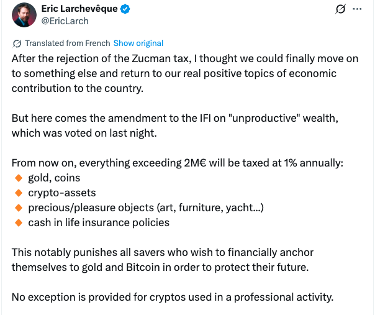This screenshot has width=375, height=315.
Task: Click the "No exception is provided" sentence
Action: 173,296
